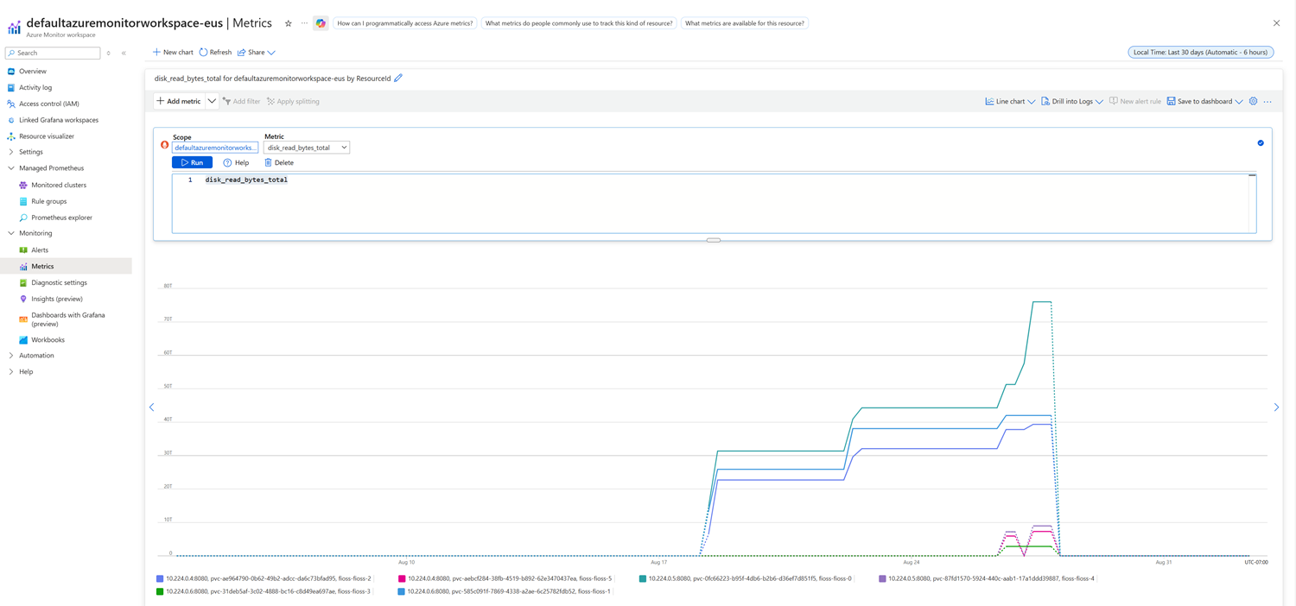This screenshot has width=1296, height=606.
Task: Shift chart time range backward arrow
Action: tap(152, 407)
